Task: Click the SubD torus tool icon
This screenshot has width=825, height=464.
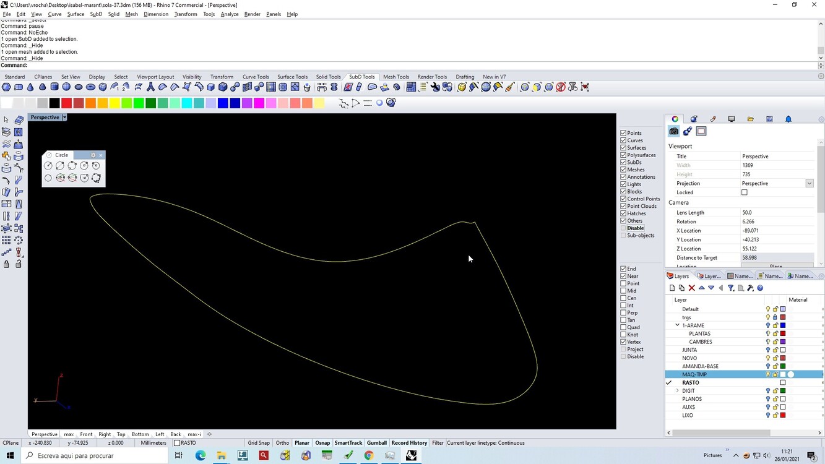Action: (90, 87)
